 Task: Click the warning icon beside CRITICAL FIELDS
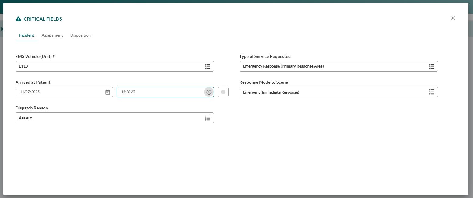click(18, 18)
